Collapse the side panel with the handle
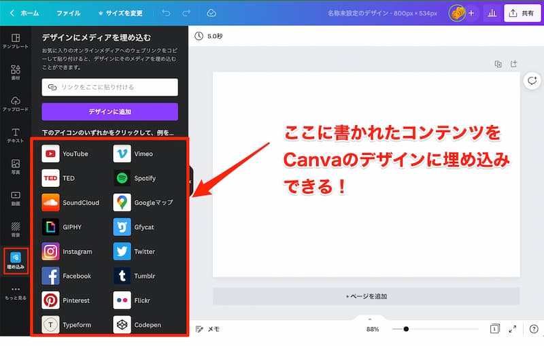The width and height of the screenshot is (544, 346). (190, 181)
